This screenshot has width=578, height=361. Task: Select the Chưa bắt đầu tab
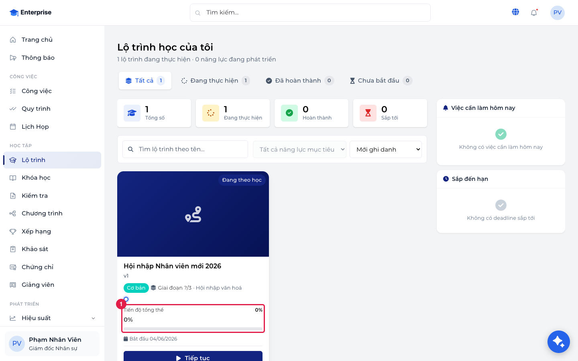381,81
